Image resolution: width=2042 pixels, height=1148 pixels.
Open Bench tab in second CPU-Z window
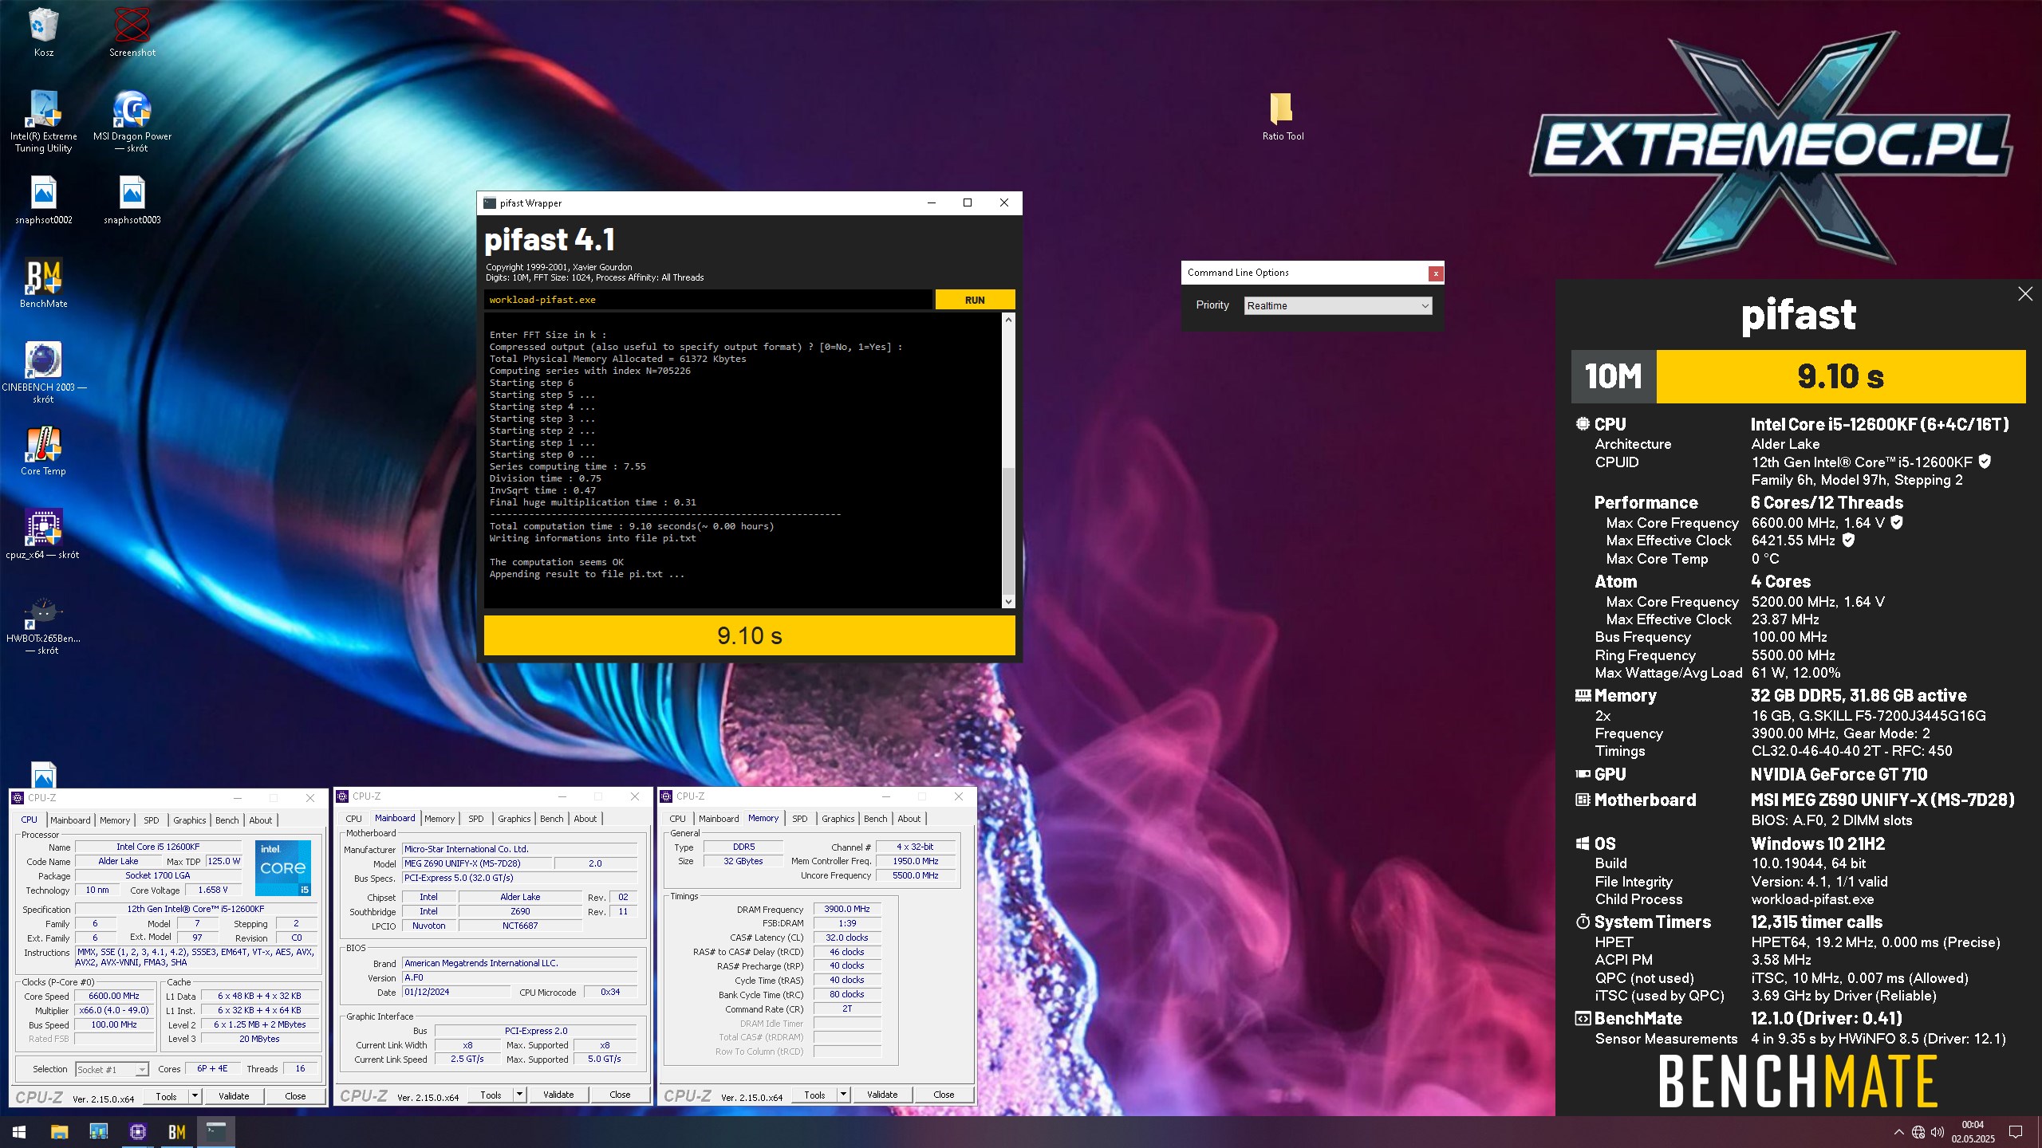(x=551, y=819)
